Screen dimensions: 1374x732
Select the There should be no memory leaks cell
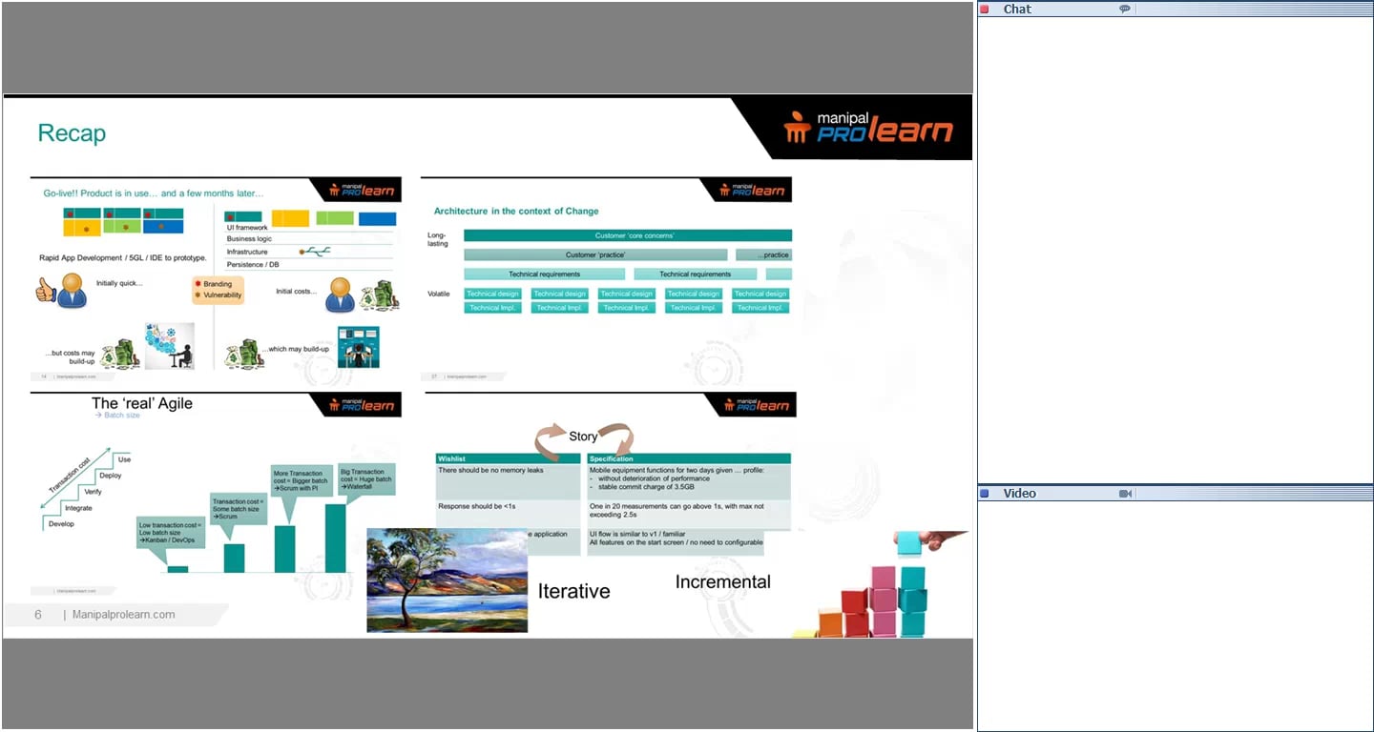tap(508, 481)
